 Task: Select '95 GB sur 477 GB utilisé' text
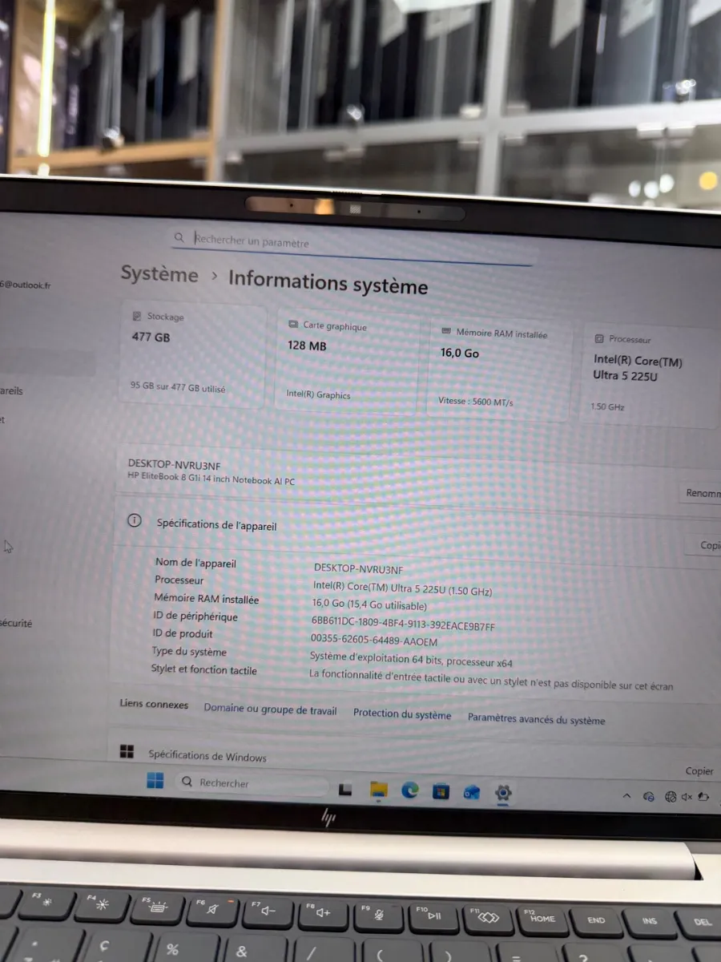178,386
